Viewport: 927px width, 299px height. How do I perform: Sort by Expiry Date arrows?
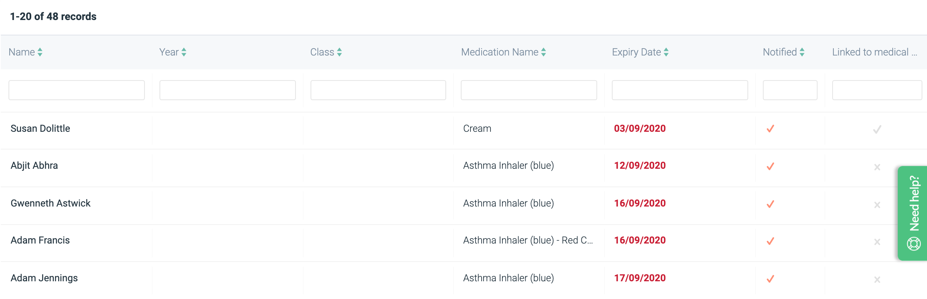(666, 52)
